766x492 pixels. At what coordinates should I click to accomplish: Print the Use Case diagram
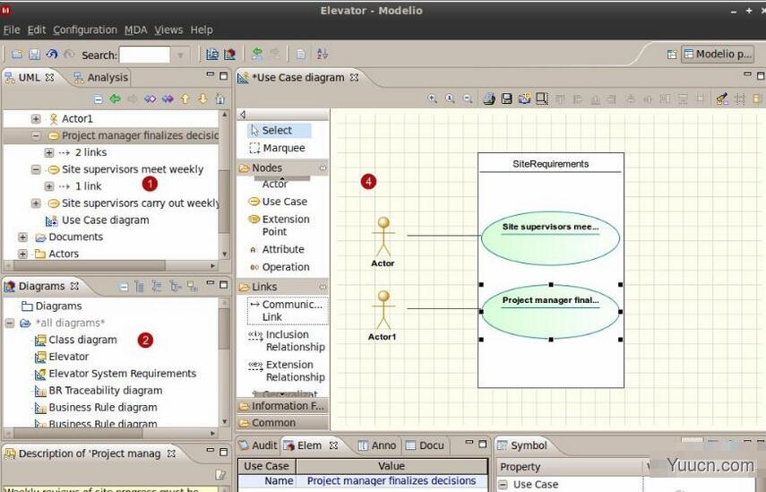489,99
